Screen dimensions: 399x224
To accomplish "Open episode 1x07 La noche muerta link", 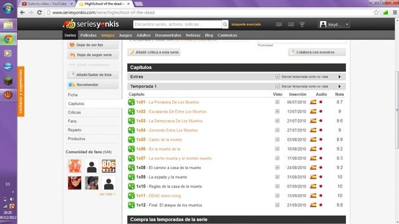I will 174,158.
